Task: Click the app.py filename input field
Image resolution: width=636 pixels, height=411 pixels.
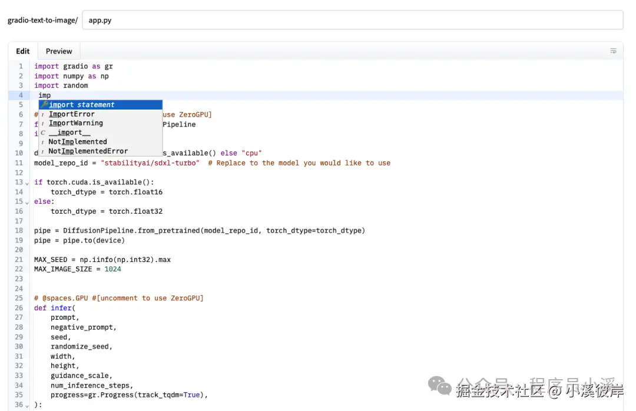Action: tap(353, 20)
